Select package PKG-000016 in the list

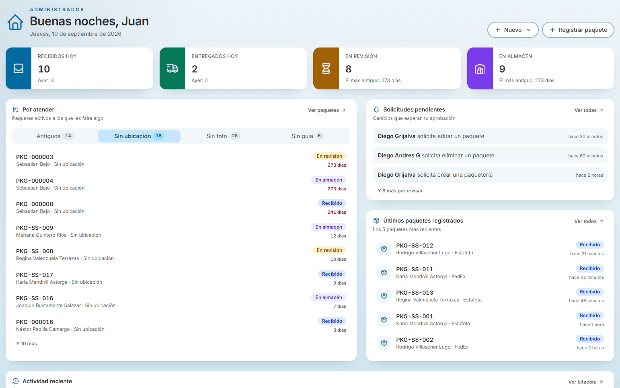tap(181, 325)
